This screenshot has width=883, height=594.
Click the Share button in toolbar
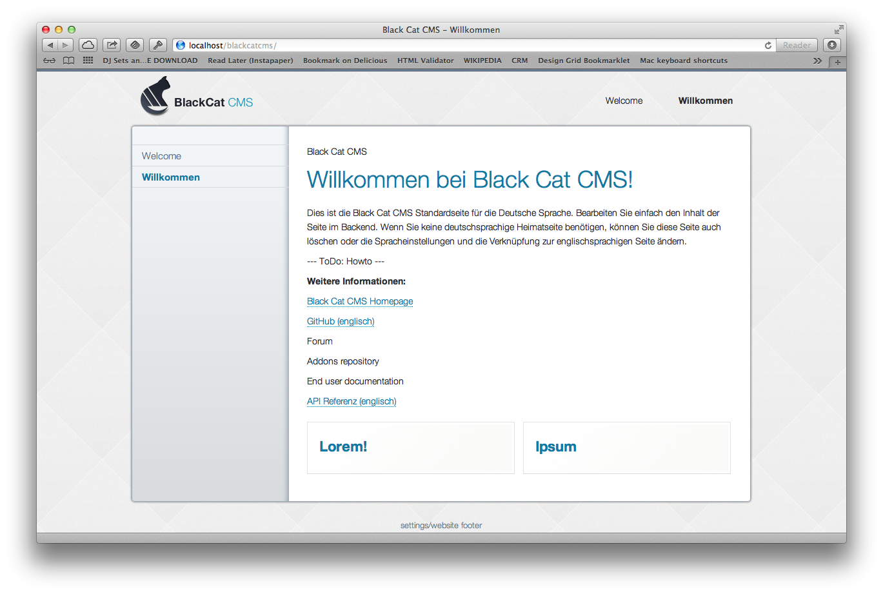click(112, 45)
